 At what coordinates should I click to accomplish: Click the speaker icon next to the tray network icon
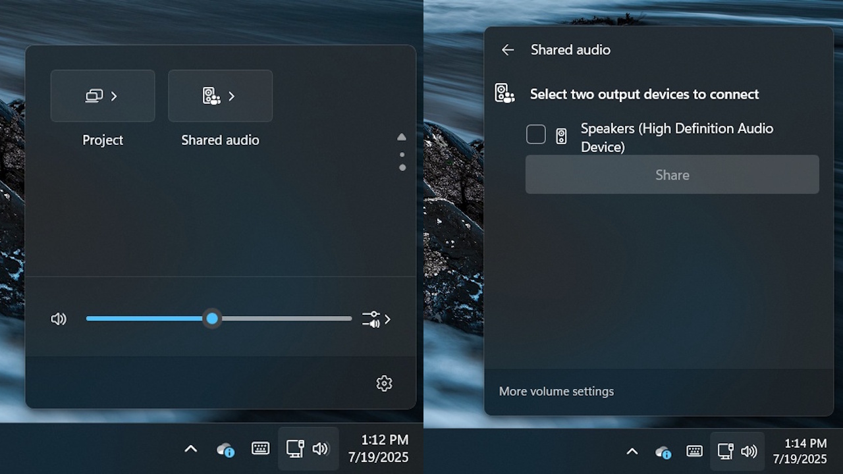click(x=321, y=449)
